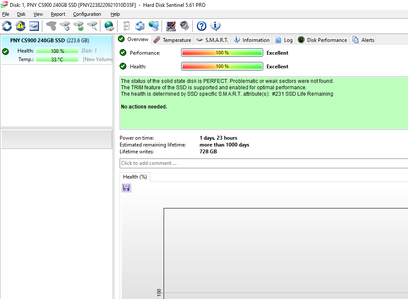Click the Performance 100 % gradient bar
The image size is (408, 299).
coord(222,53)
